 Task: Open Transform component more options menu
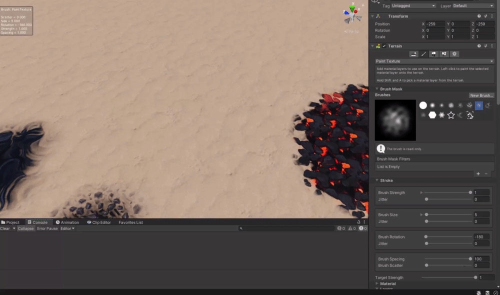tap(491, 16)
